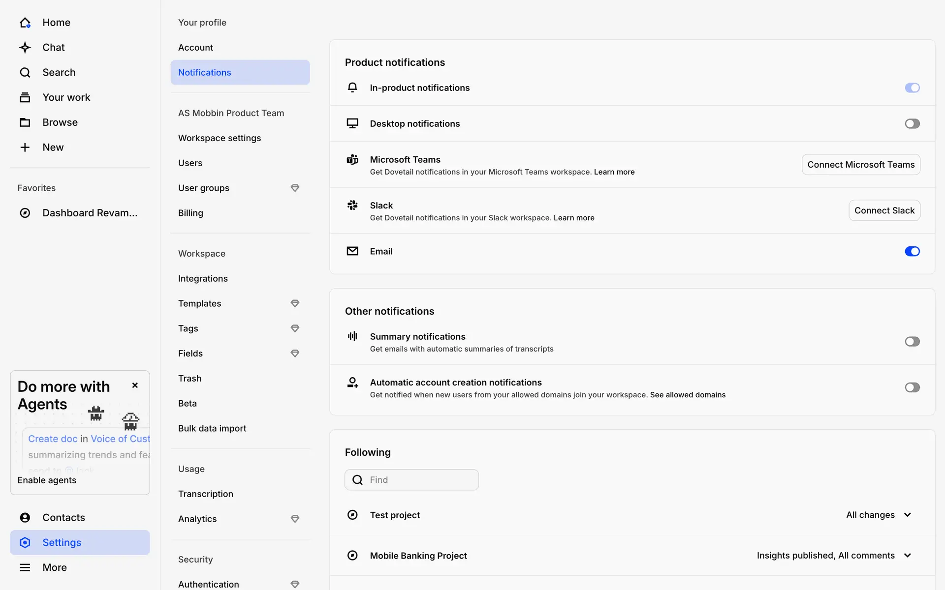
Task: Click the Find field under Following
Action: [411, 479]
